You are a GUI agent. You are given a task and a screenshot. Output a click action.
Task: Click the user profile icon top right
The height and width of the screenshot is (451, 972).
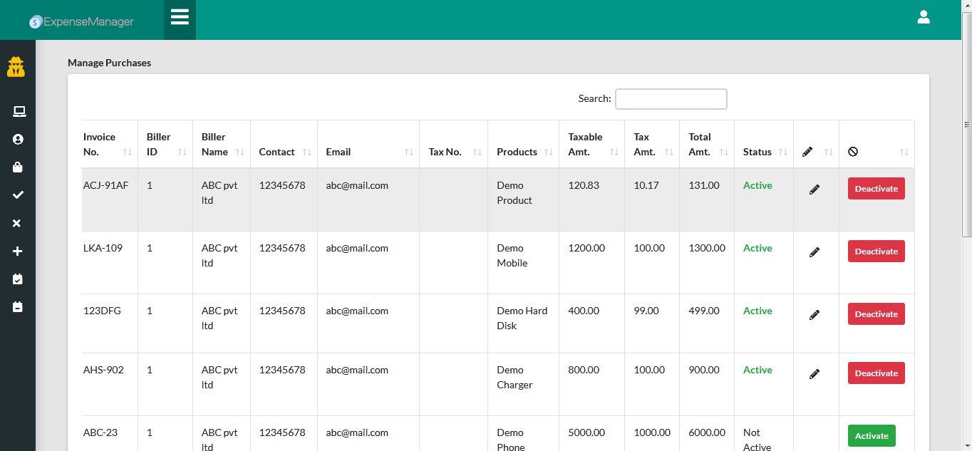coord(924,16)
